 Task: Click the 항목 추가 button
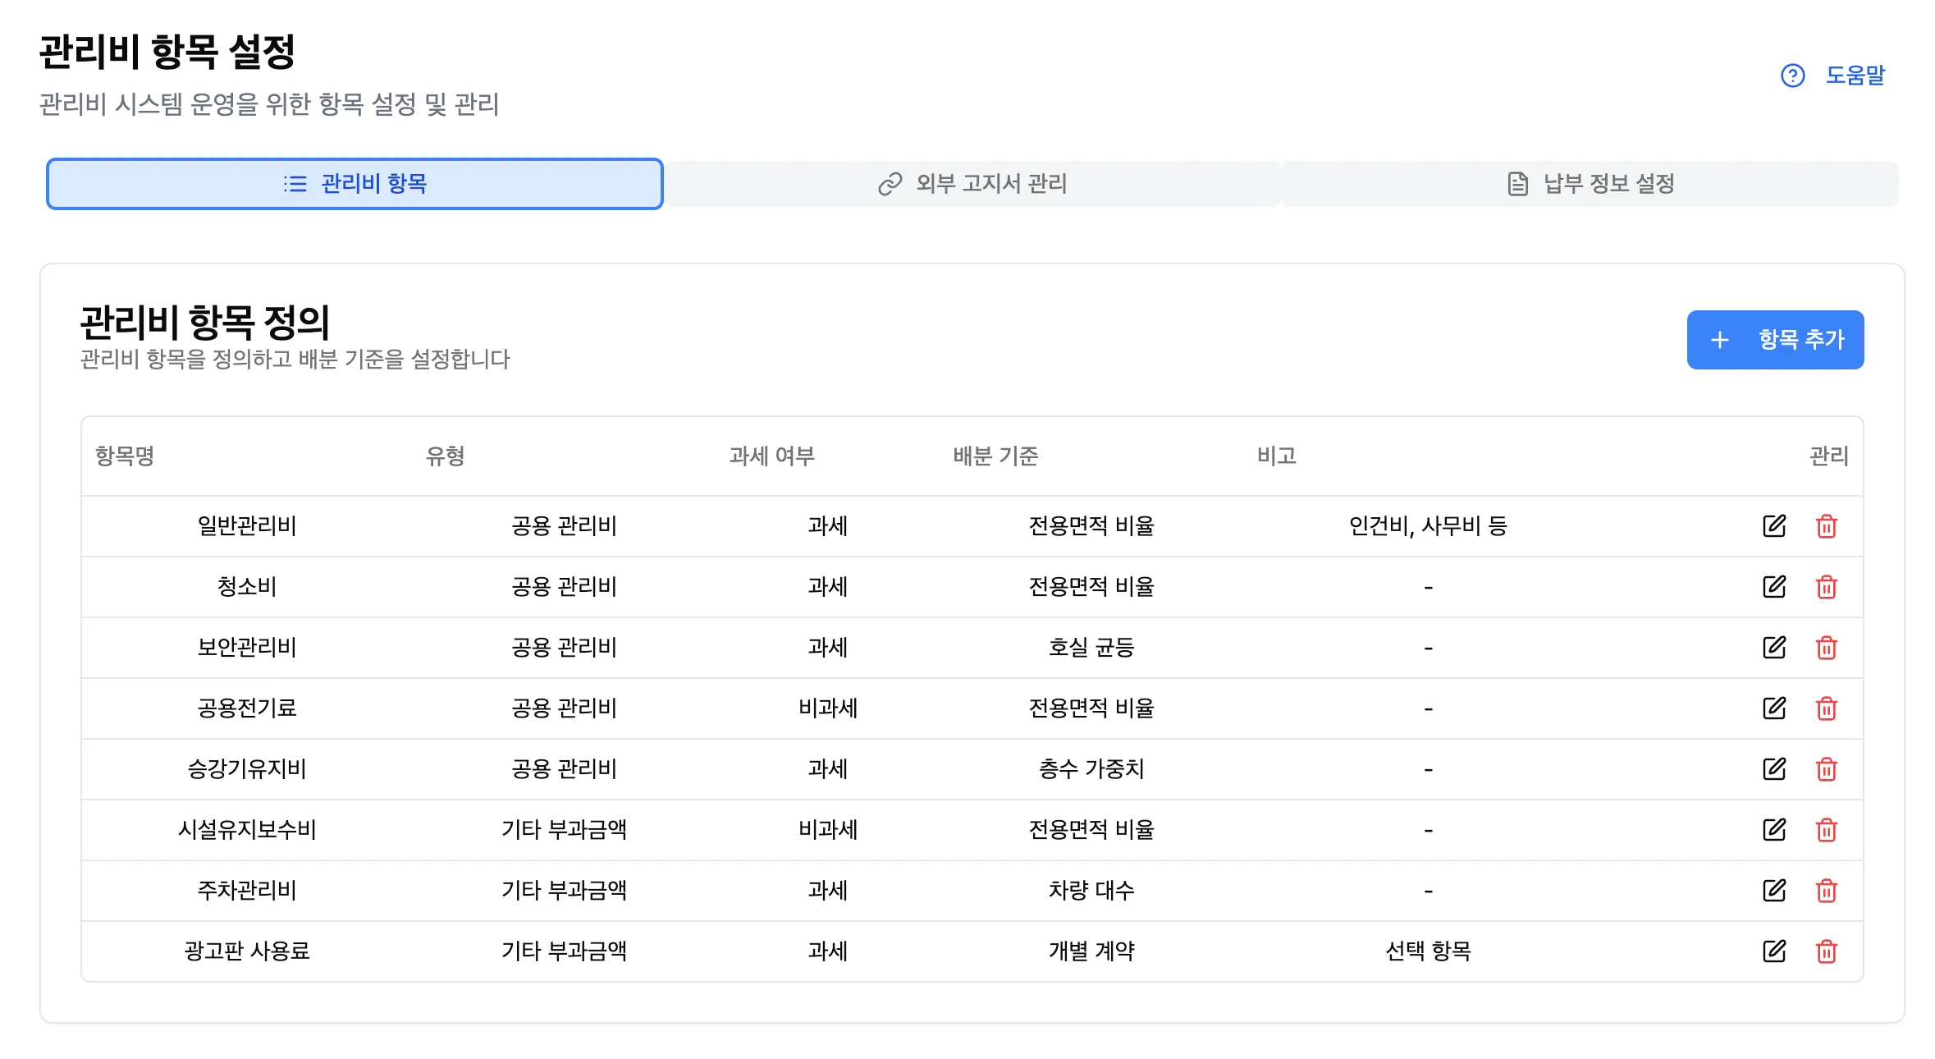tap(1775, 340)
